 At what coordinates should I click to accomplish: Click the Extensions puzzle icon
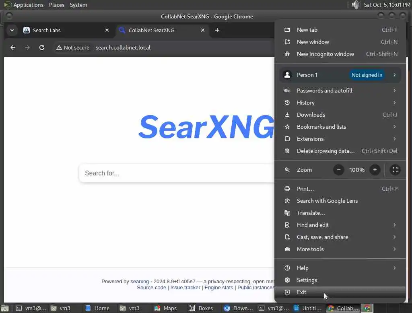pos(287,139)
